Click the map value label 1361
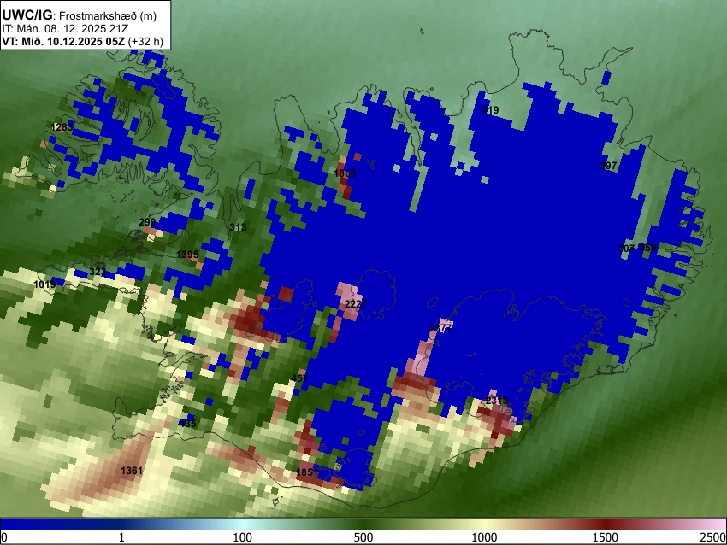 pyautogui.click(x=132, y=471)
